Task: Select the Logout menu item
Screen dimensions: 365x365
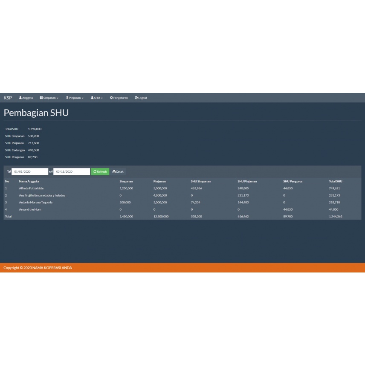Action: pyautogui.click(x=141, y=98)
